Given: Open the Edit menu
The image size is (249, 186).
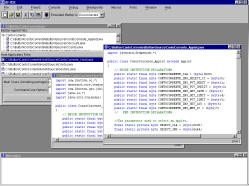Looking at the screenshot, I should click(x=19, y=7).
